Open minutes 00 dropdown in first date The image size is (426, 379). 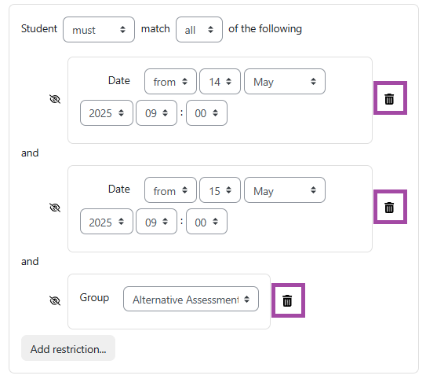[206, 112]
